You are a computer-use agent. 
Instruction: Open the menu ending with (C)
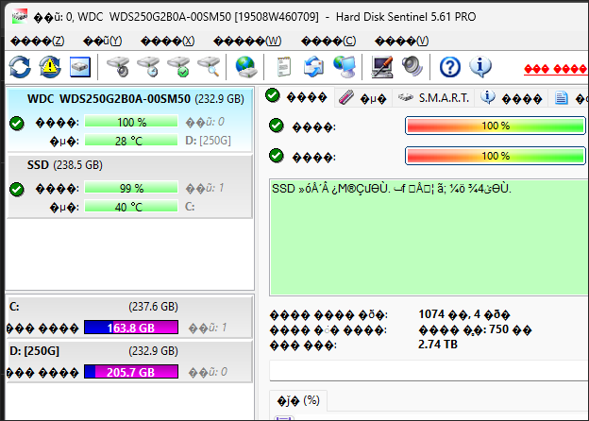coord(328,41)
